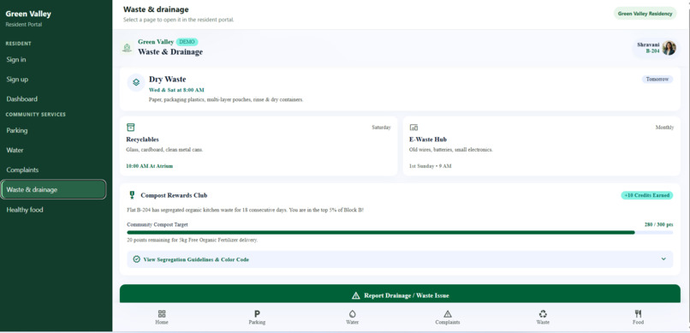Click the Green Valley title in the sidebar
This screenshot has width=690, height=333.
(x=28, y=14)
